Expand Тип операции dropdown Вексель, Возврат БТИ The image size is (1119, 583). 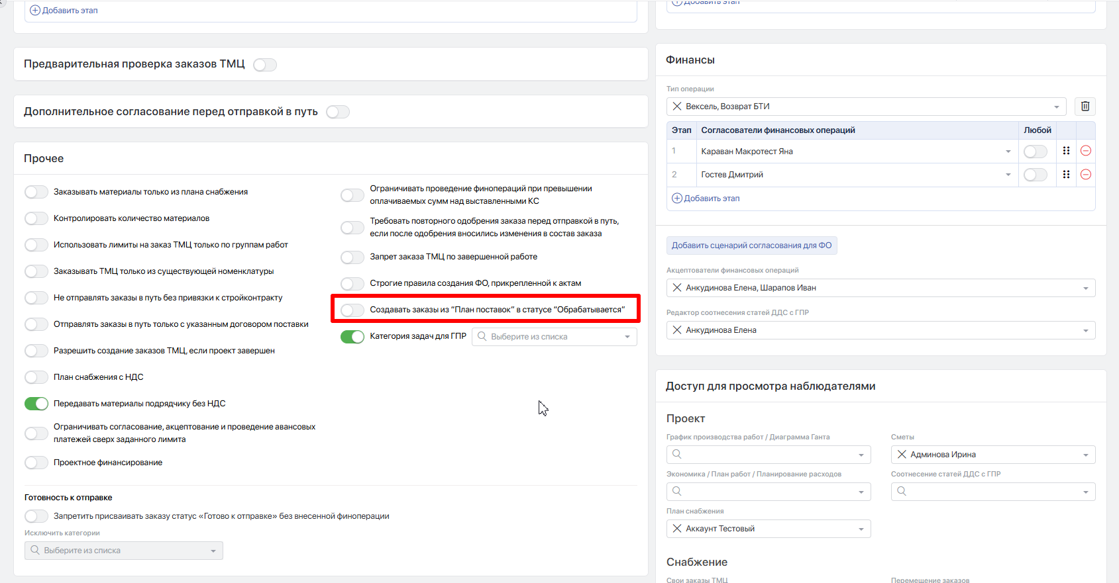click(x=867, y=107)
